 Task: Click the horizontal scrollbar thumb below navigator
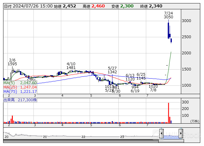click(x=171, y=141)
